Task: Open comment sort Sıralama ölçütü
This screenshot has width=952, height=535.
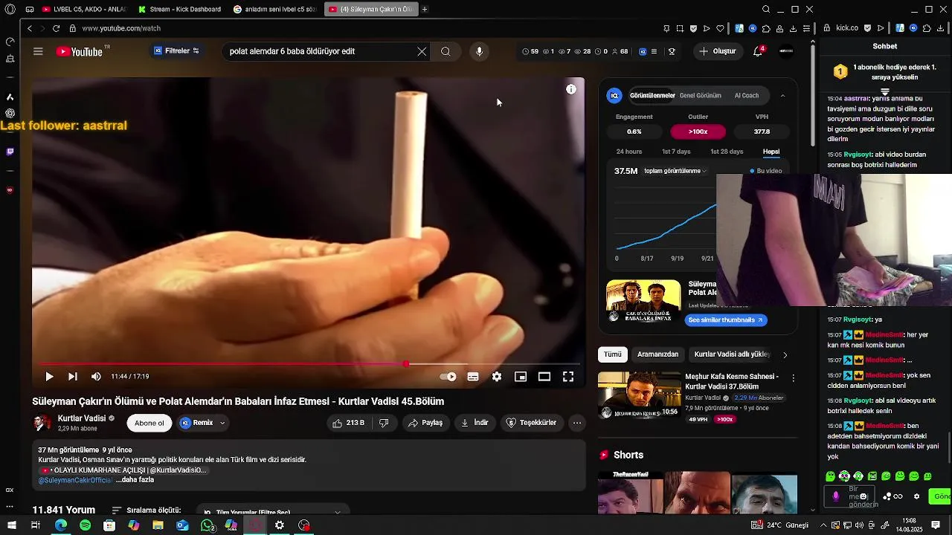Action: (147, 510)
